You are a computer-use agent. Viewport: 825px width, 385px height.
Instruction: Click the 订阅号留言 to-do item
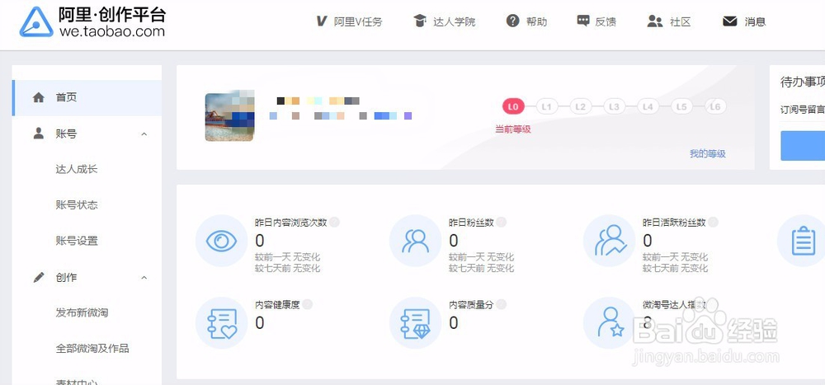coord(802,110)
